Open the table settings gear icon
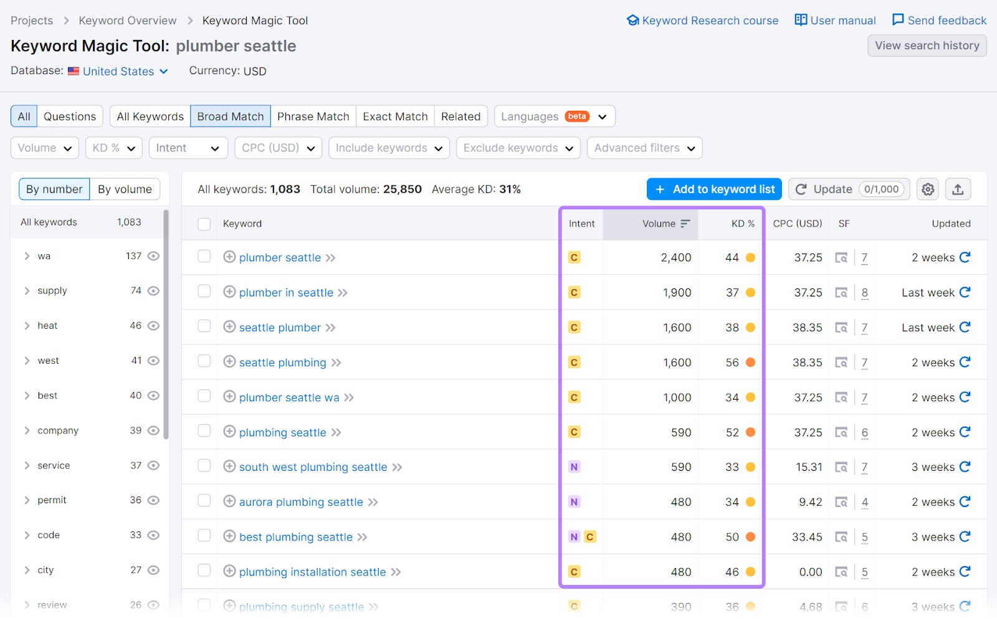This screenshot has height=621, width=997. point(927,189)
